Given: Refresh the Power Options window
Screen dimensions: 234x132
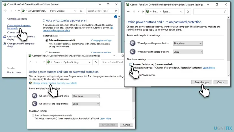Looking at the screenshot, I should [81, 11].
